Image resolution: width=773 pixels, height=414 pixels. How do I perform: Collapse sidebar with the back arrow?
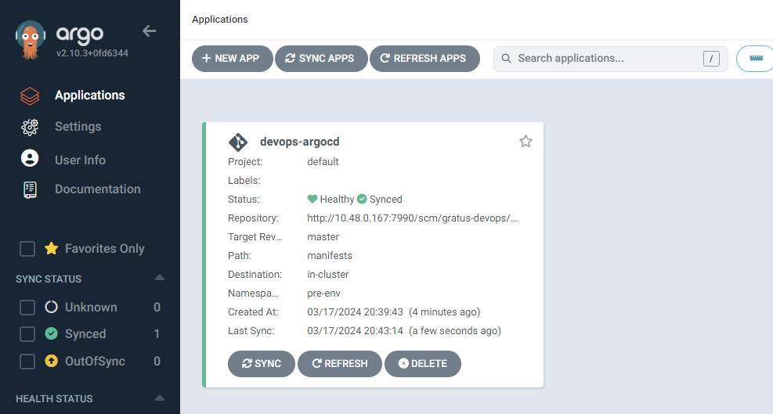pyautogui.click(x=149, y=31)
